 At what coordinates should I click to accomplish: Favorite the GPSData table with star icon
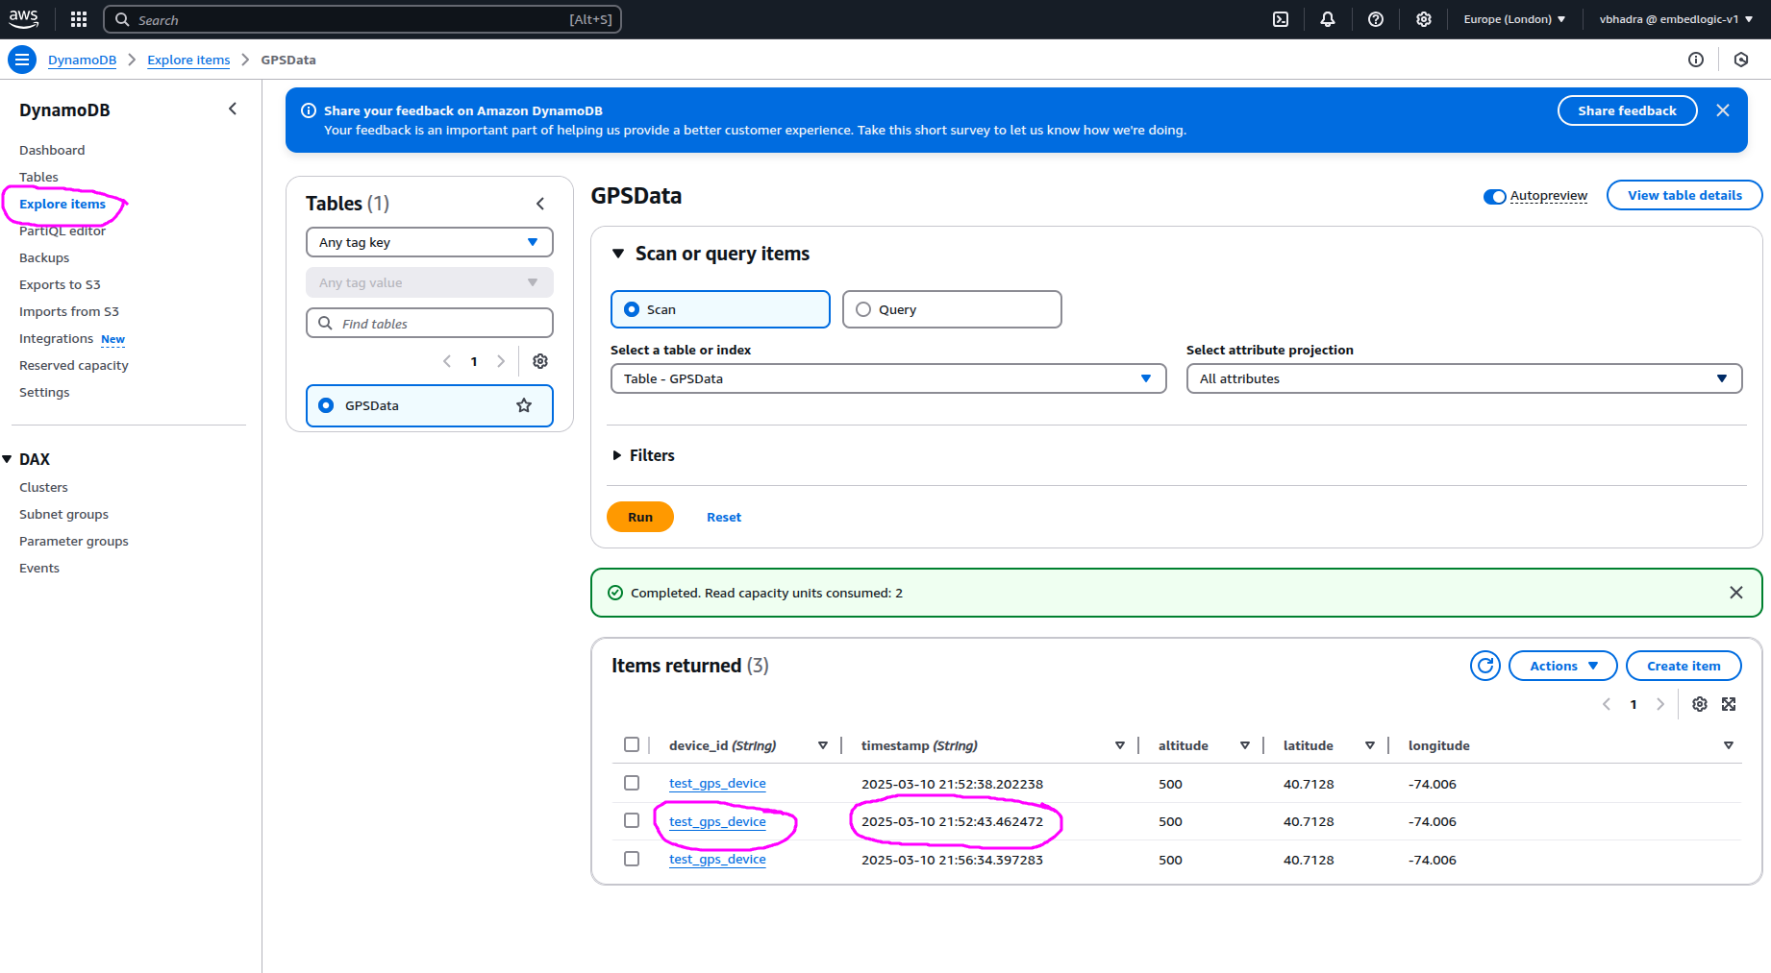tap(524, 405)
